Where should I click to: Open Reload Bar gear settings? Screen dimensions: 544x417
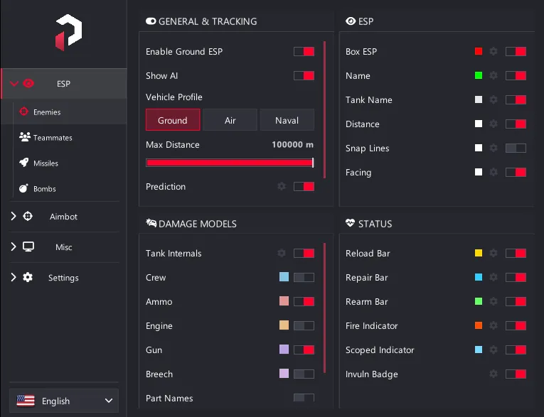tap(494, 253)
